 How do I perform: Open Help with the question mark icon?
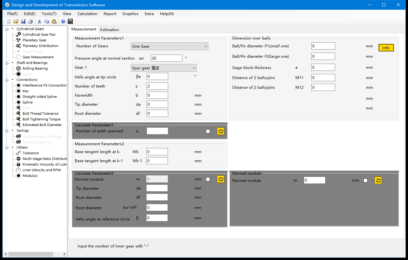click(63, 21)
